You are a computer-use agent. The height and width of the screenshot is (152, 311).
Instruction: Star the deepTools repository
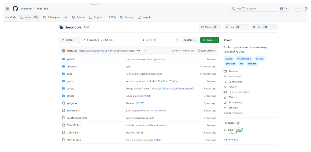point(260,27)
